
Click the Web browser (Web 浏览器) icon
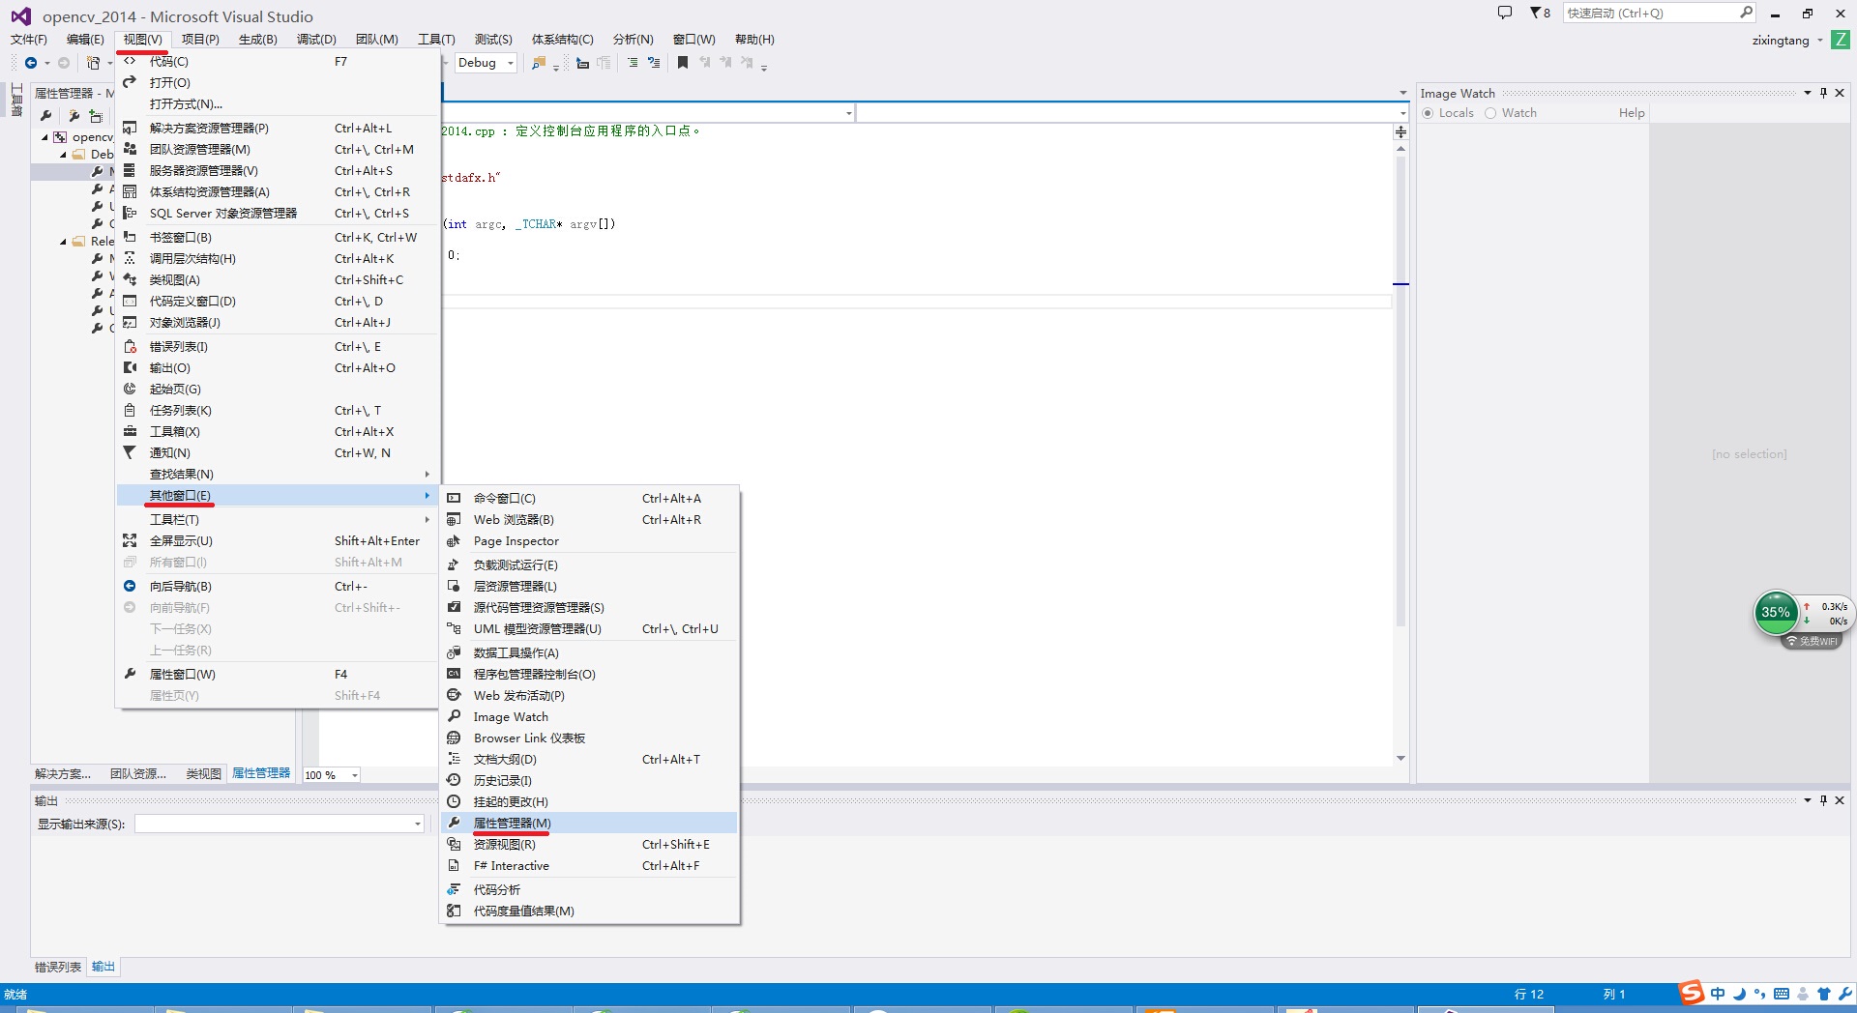pyautogui.click(x=454, y=519)
